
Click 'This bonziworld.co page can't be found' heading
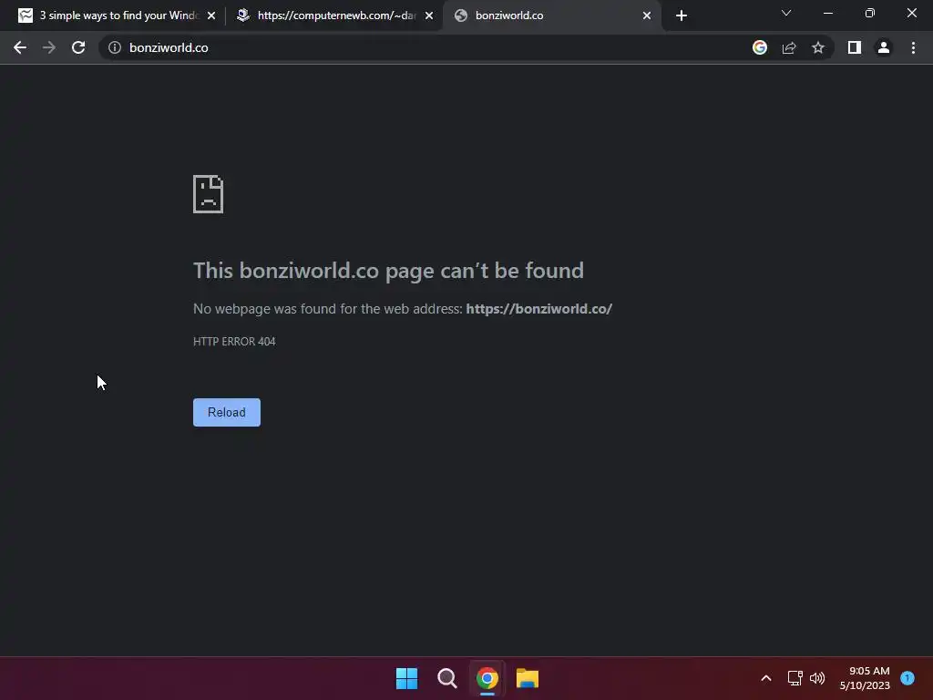388,271
